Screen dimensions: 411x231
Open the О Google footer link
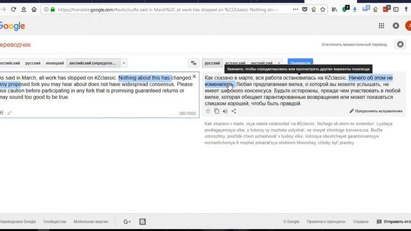[291, 221]
